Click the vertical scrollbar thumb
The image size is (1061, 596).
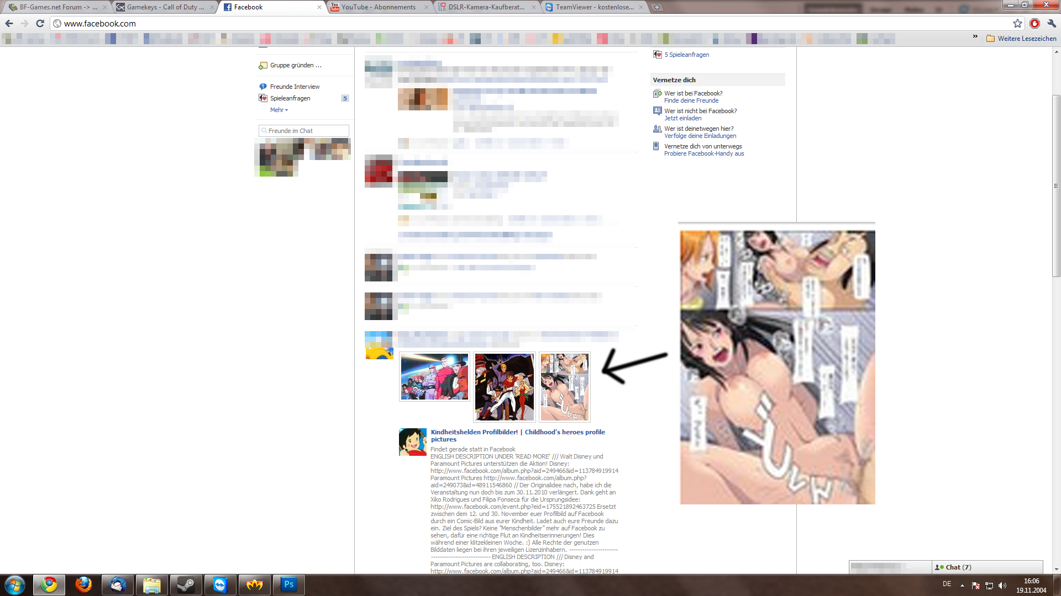(x=1056, y=186)
